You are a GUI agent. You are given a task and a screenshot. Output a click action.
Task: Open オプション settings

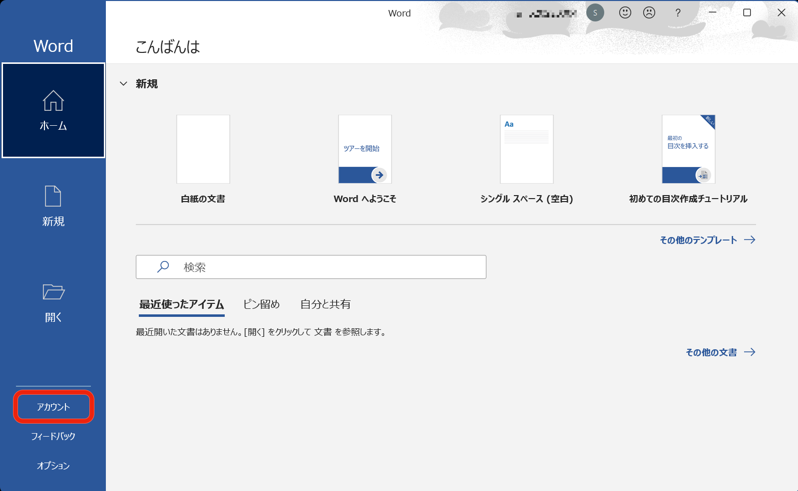click(x=53, y=466)
